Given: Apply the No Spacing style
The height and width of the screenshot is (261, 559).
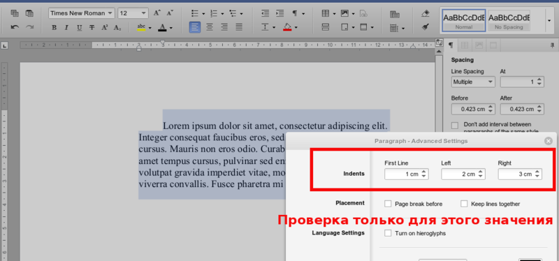Looking at the screenshot, I should pyautogui.click(x=509, y=20).
